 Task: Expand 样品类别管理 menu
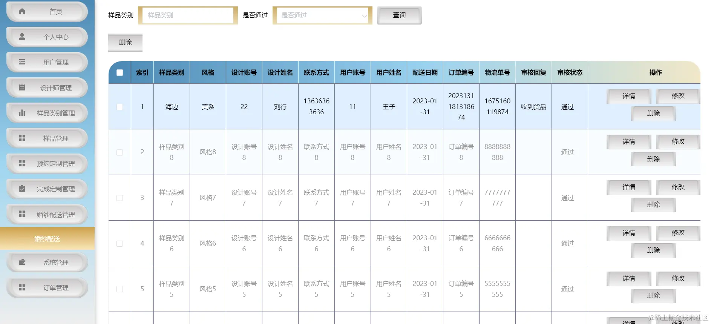click(x=47, y=113)
